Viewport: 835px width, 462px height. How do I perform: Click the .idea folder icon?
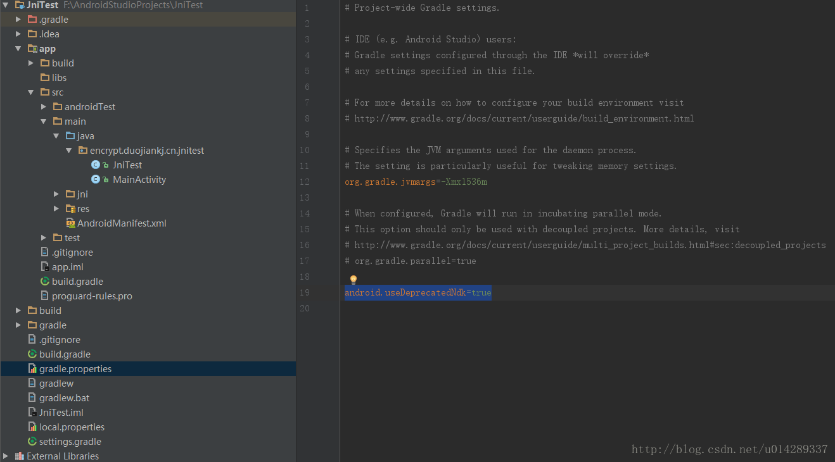click(32, 34)
